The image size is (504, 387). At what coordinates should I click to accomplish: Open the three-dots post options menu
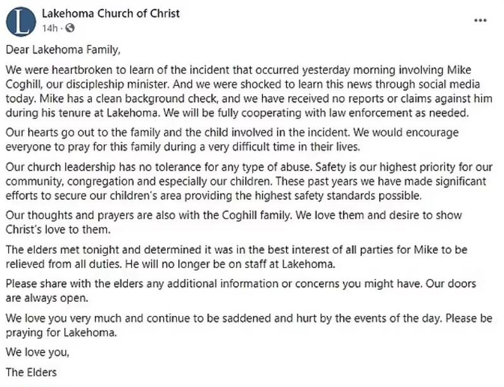coord(480,20)
